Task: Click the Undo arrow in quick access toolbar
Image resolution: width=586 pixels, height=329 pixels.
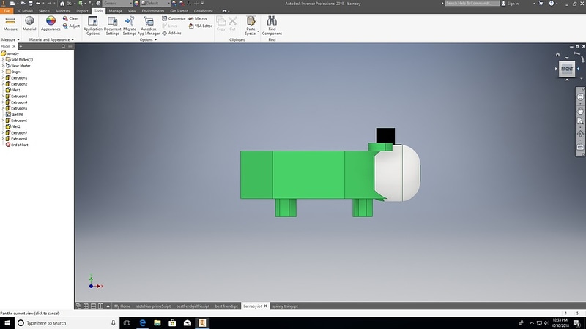Action: (x=38, y=4)
